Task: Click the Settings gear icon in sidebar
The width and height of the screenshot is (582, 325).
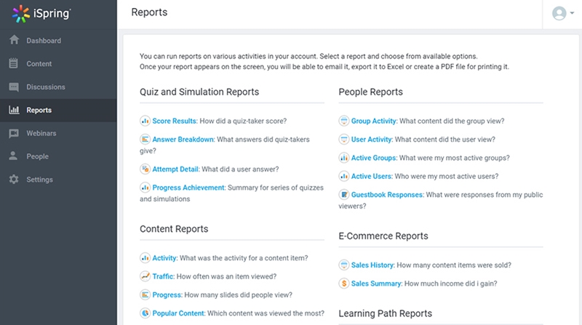Action: (14, 180)
